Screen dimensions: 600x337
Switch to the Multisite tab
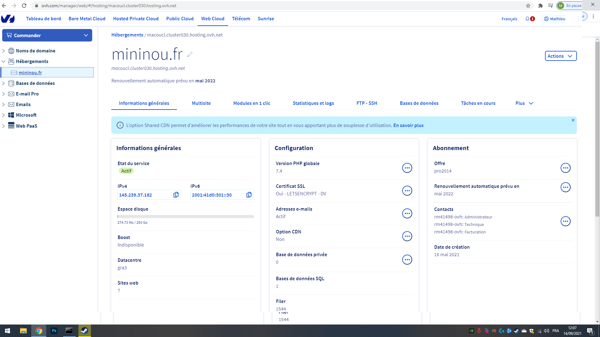tap(201, 103)
